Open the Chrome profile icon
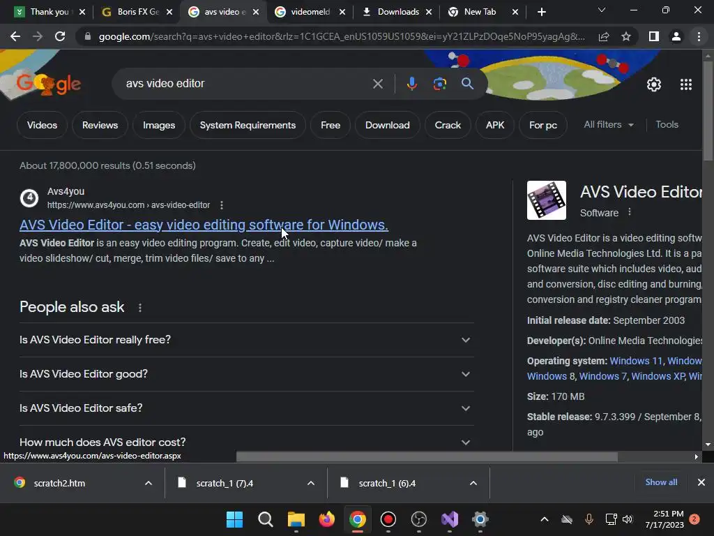714x536 pixels. point(676,36)
